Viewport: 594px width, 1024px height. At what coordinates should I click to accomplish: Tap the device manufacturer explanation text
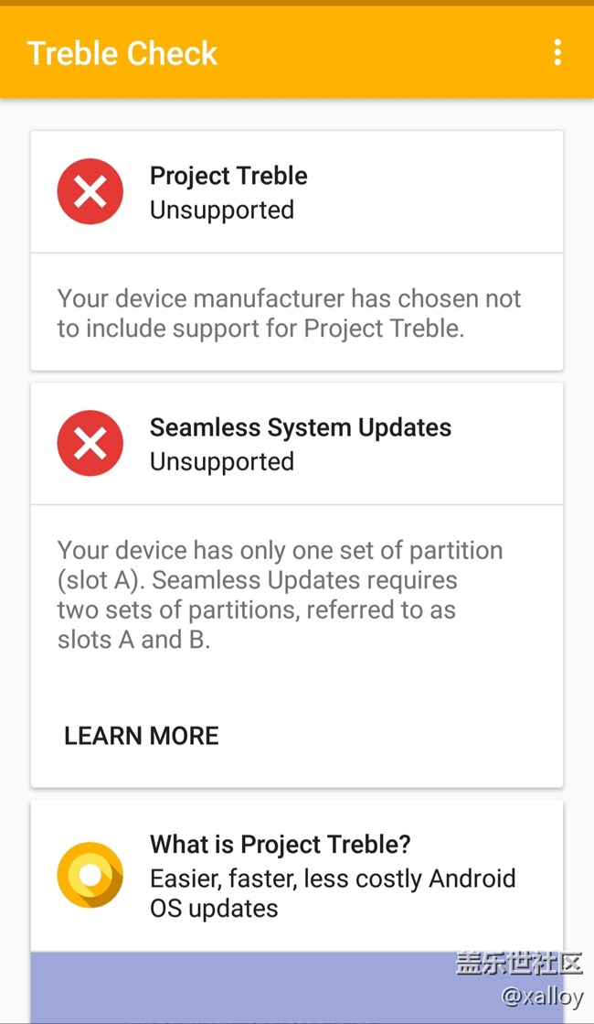(289, 313)
